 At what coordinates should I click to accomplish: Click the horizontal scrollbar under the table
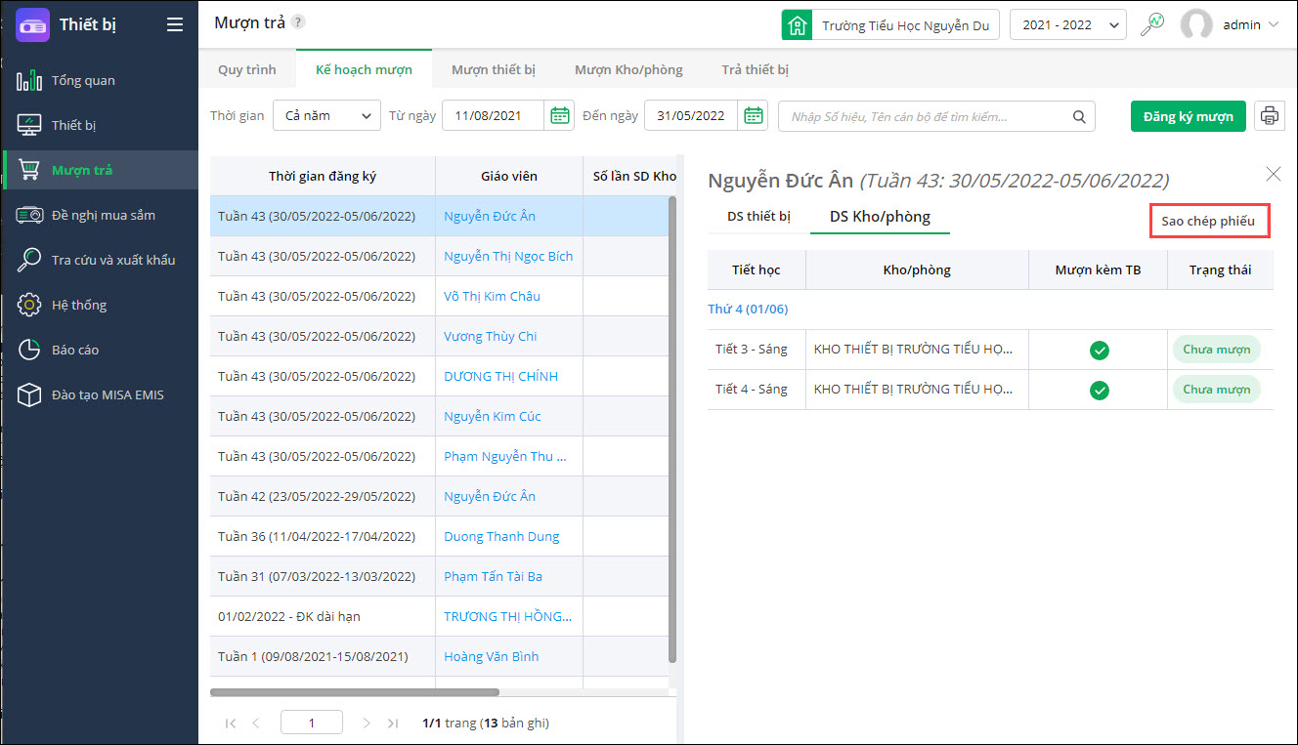[355, 692]
